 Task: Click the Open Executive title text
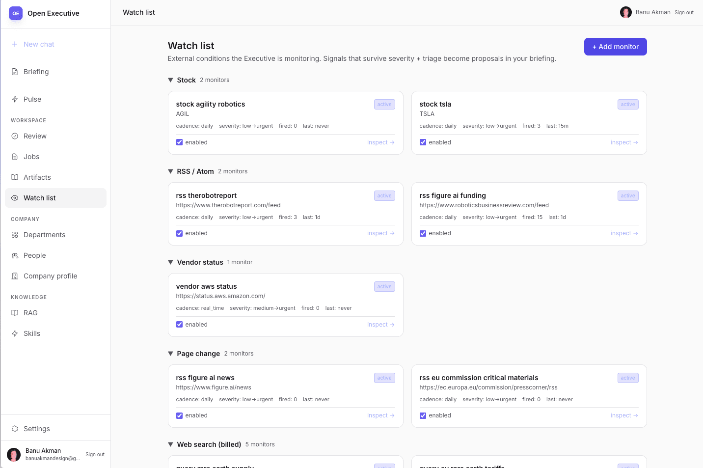click(54, 13)
